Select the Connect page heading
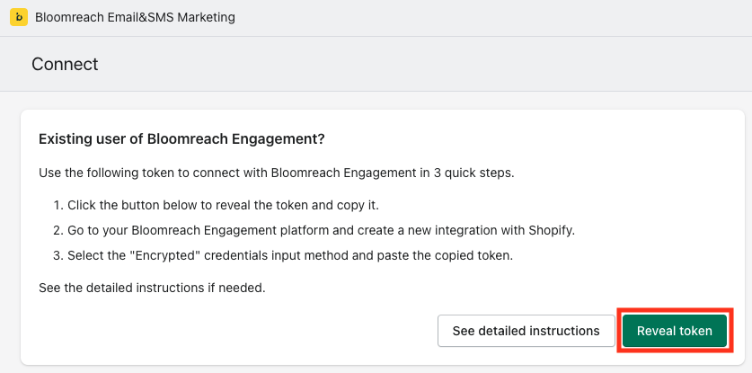This screenshot has height=373, width=752. click(65, 64)
